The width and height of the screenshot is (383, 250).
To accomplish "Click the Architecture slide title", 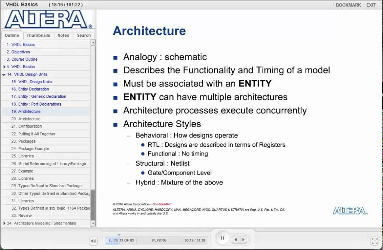I will (149, 31).
